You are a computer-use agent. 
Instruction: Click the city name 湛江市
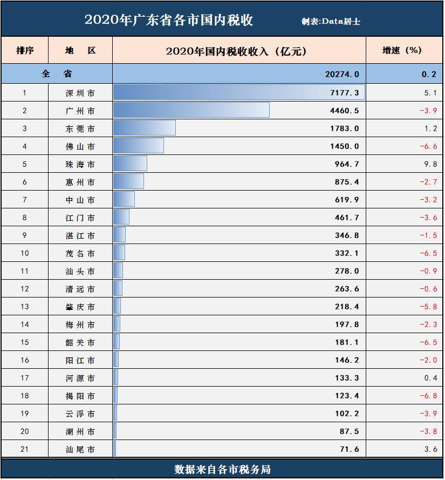(x=80, y=235)
